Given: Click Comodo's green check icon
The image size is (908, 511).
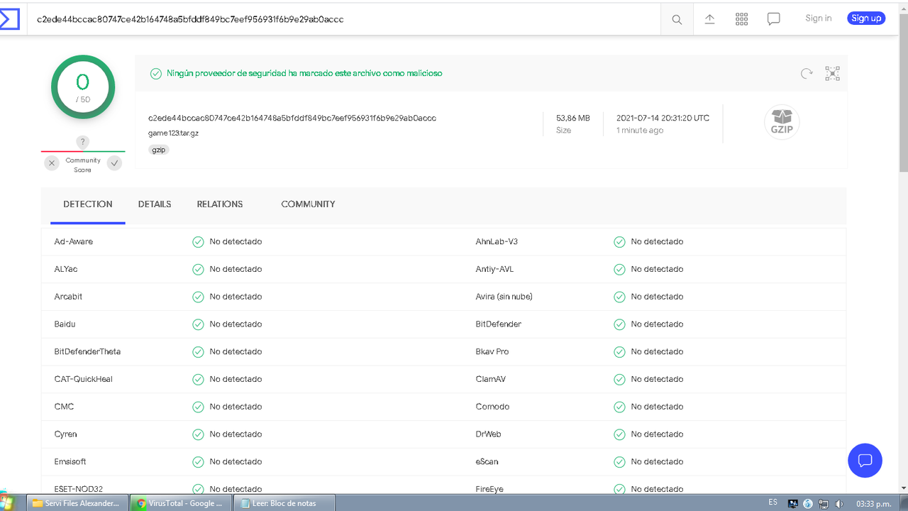Looking at the screenshot, I should pos(619,407).
